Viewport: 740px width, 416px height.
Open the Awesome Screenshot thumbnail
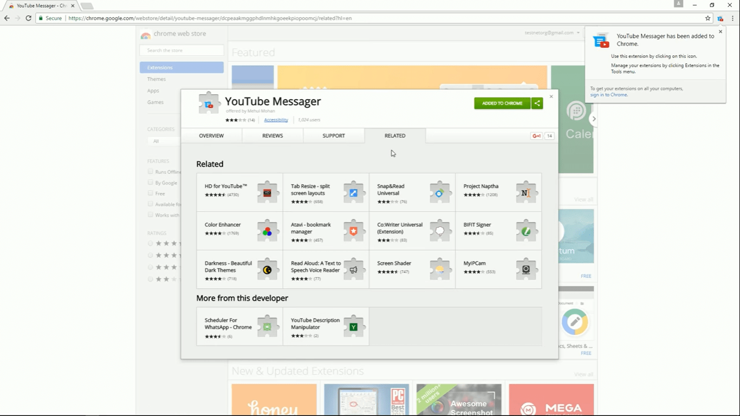(459, 400)
